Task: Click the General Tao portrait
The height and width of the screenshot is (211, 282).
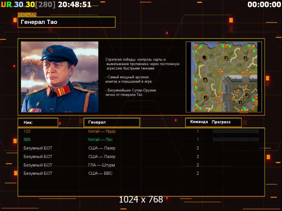Action: click(60, 77)
